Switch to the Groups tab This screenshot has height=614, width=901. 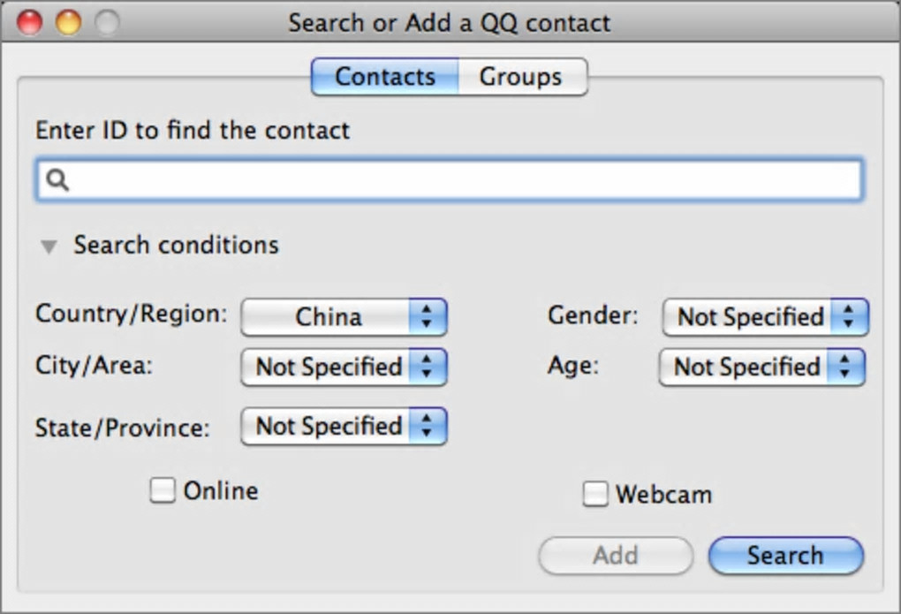[521, 77]
